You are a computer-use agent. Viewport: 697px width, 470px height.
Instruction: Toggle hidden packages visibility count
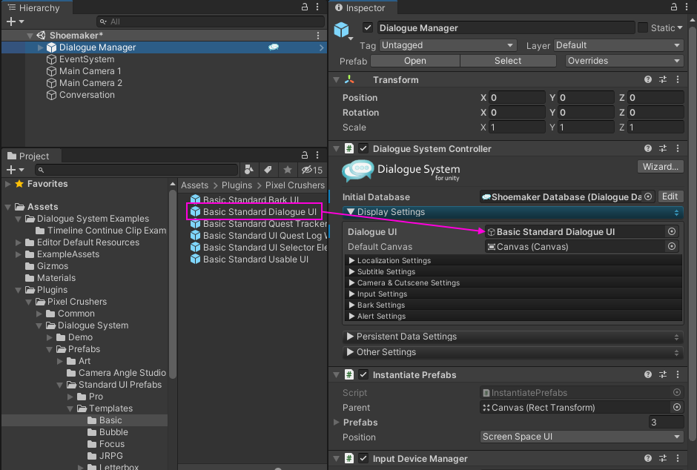point(312,170)
